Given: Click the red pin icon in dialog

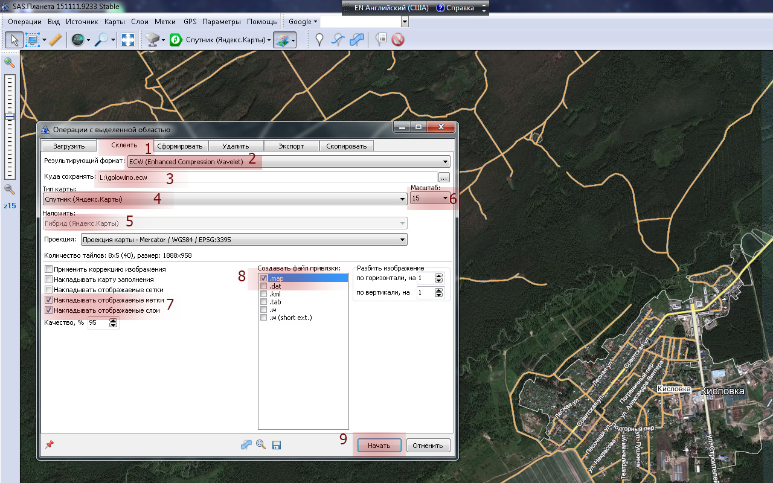Looking at the screenshot, I should point(50,444).
